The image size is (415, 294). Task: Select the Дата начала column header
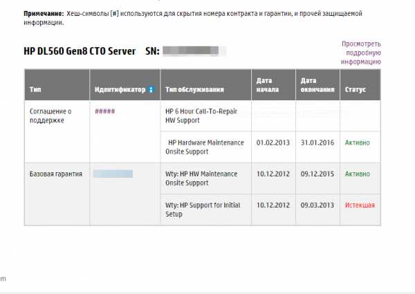(x=273, y=84)
